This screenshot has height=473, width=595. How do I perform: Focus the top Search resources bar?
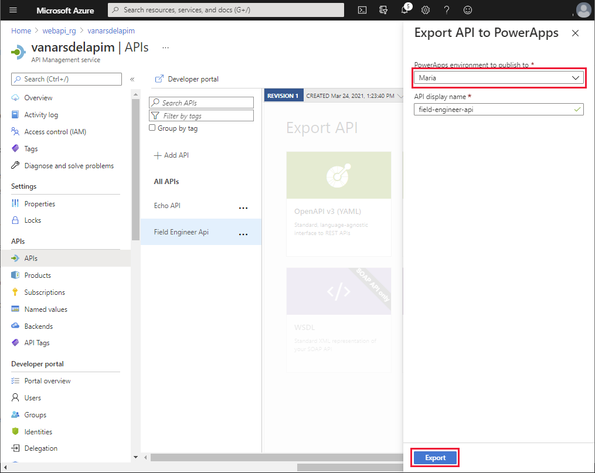(226, 10)
